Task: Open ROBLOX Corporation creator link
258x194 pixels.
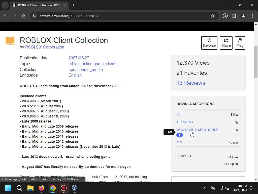Action: pos(45,47)
